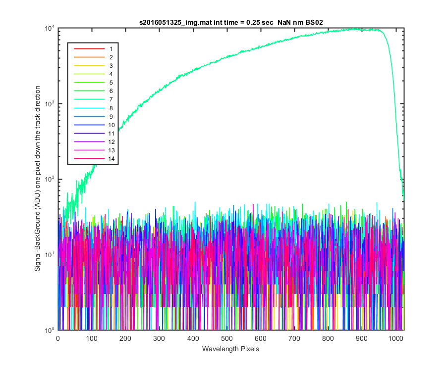This screenshot has height=371, width=446.
Task: Click the y-axis tick label 10^2
Action: (x=50, y=179)
